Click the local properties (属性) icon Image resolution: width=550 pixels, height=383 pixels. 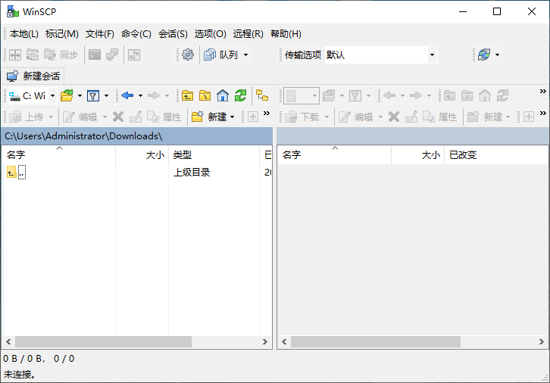[153, 117]
